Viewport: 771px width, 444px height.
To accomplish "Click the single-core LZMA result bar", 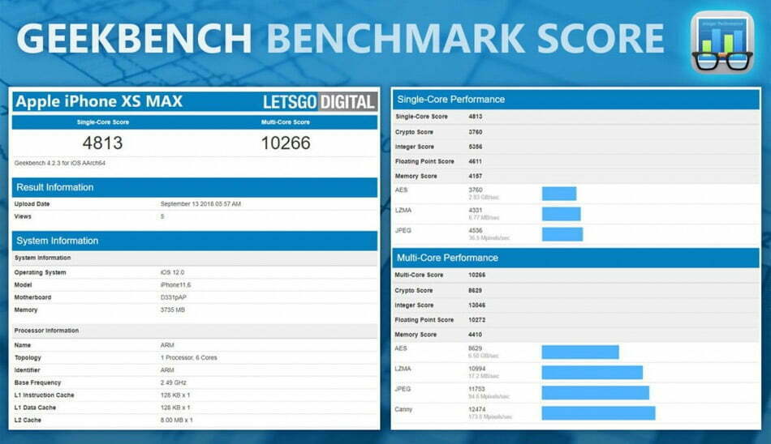I will 561,214.
